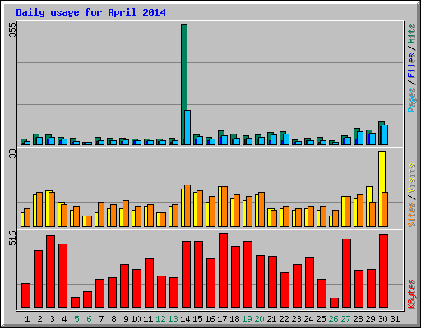Click the cyan pages bar for day 14
This screenshot has height=328, width=421.
point(187,127)
